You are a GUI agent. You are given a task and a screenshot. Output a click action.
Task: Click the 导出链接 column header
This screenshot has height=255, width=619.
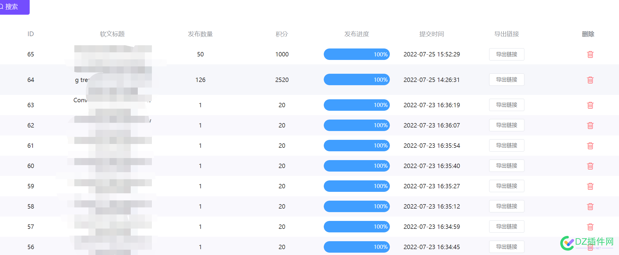pos(506,34)
